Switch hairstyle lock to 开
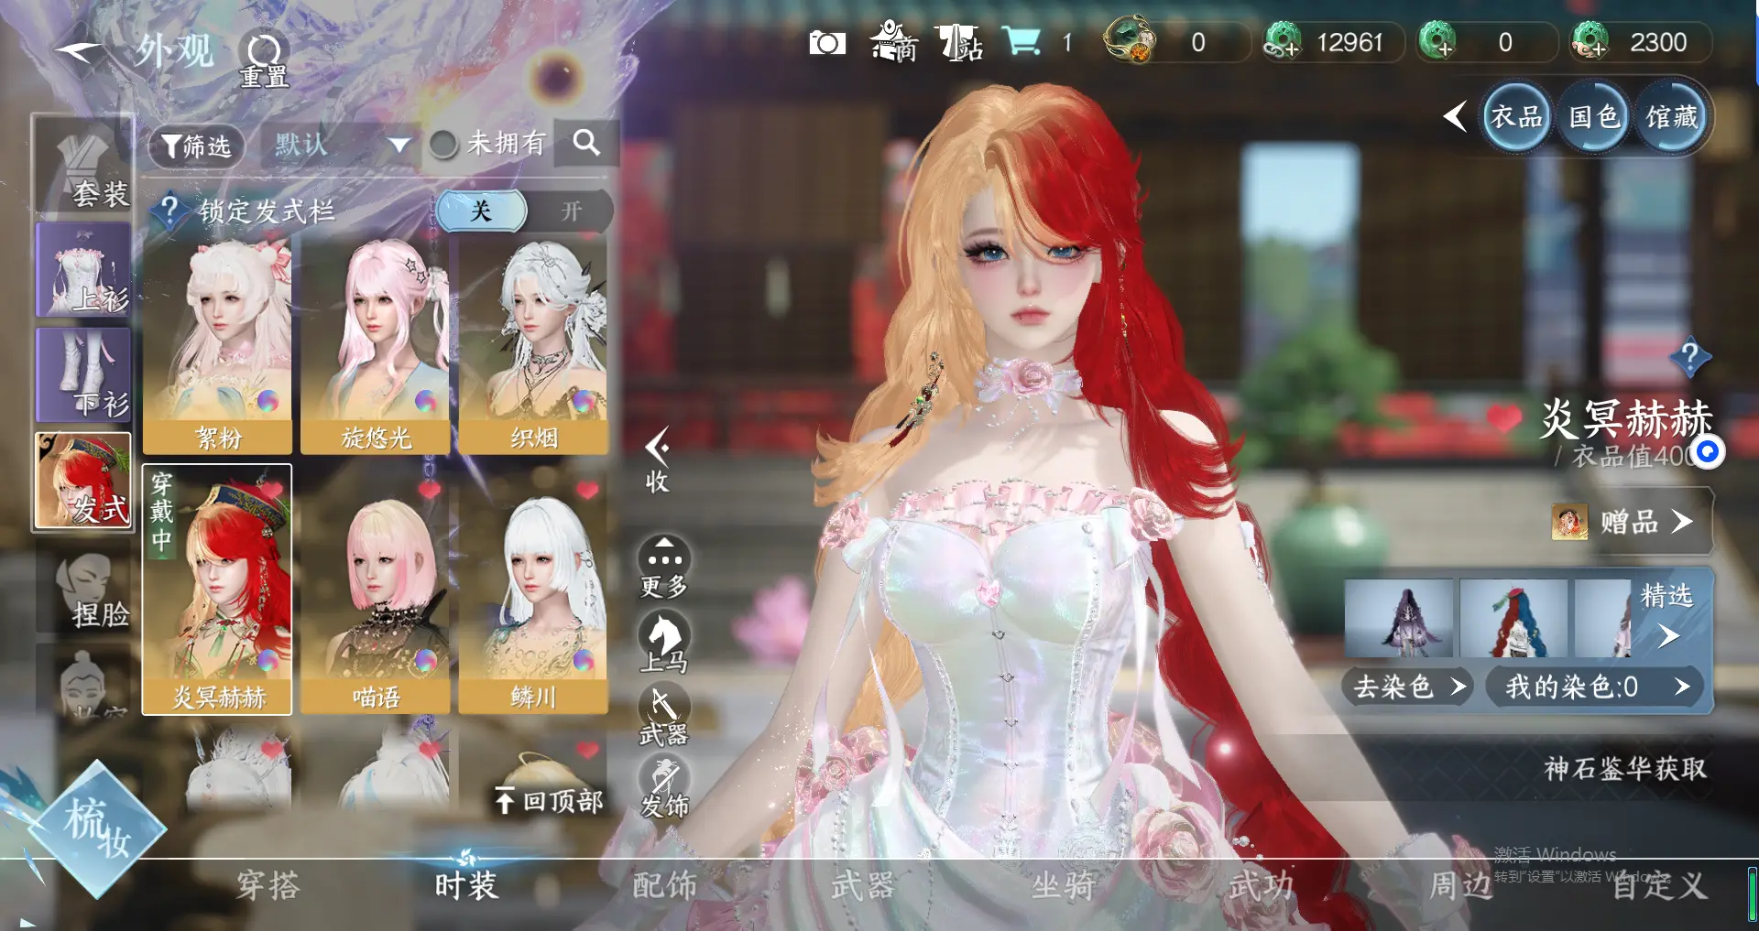Image resolution: width=1759 pixels, height=931 pixels. [x=571, y=211]
